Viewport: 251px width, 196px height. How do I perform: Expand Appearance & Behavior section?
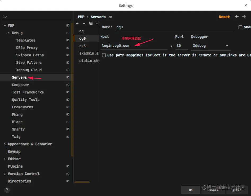(x=5, y=144)
